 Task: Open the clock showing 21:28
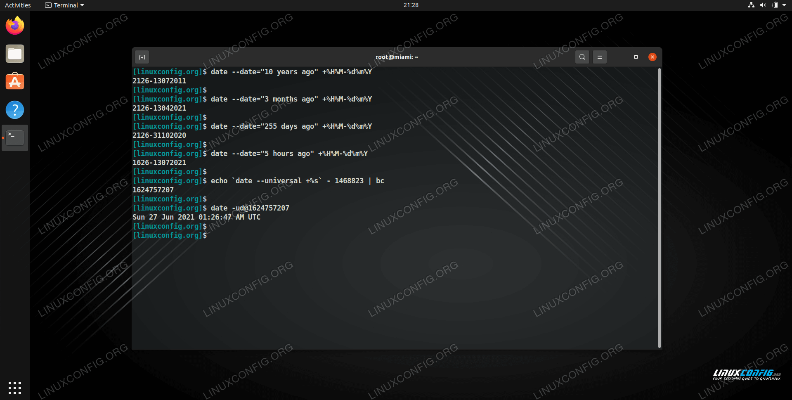[x=411, y=5]
